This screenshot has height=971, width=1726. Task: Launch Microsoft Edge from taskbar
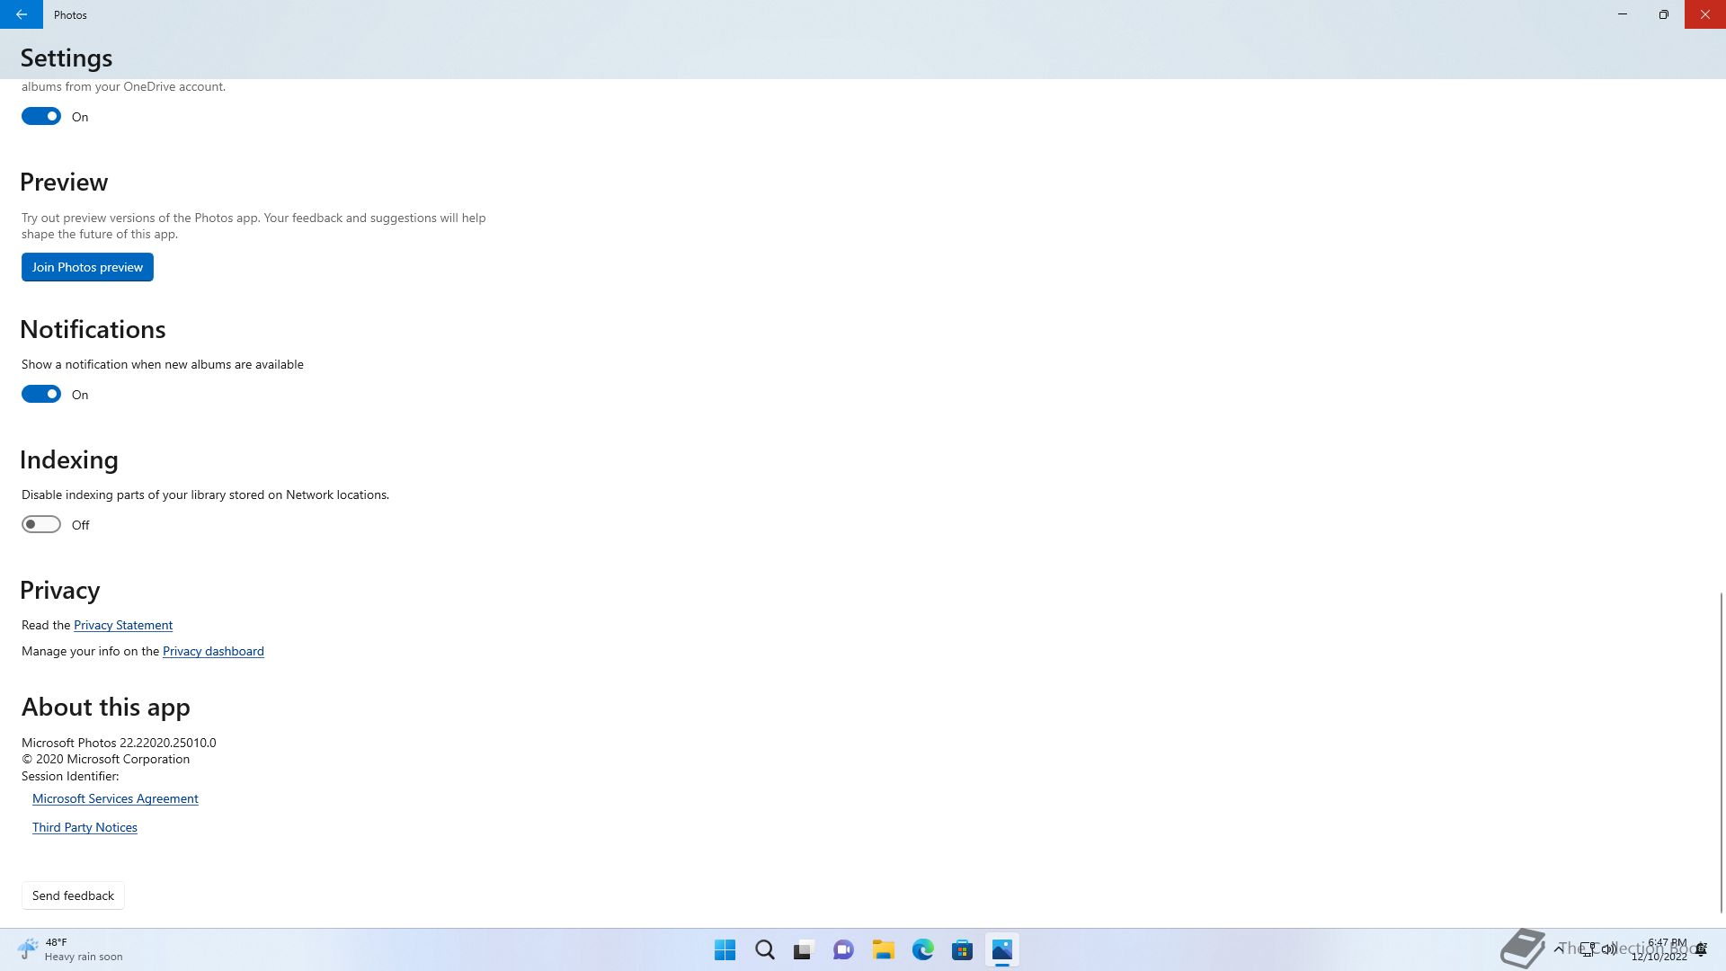click(922, 949)
